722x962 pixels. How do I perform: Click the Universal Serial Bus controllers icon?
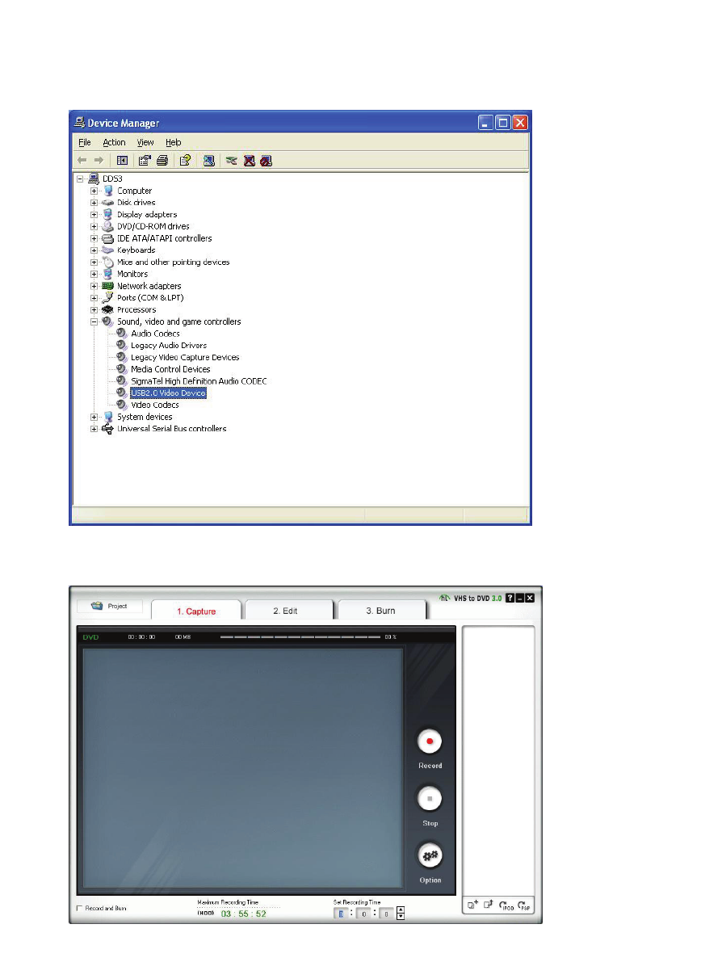pos(108,428)
